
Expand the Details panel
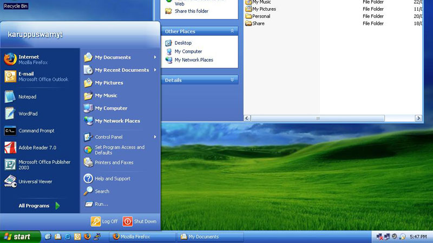[232, 80]
